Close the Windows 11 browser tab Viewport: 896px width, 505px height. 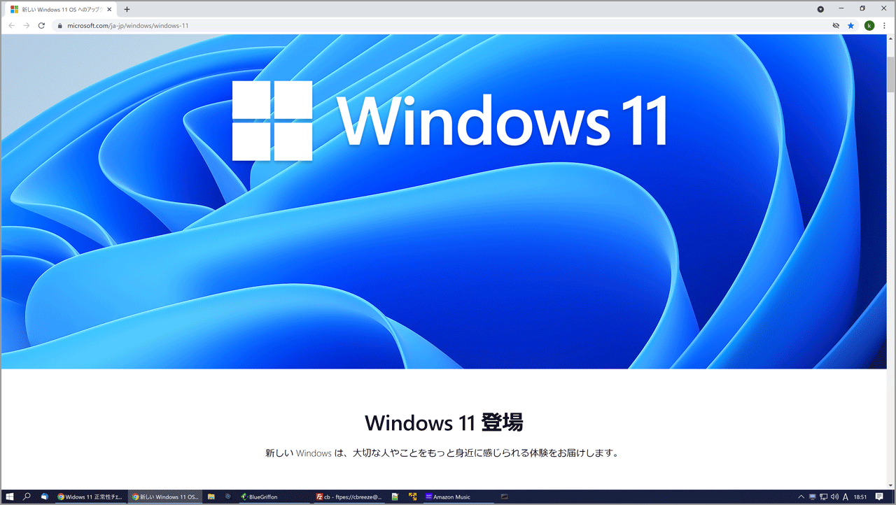coord(108,9)
